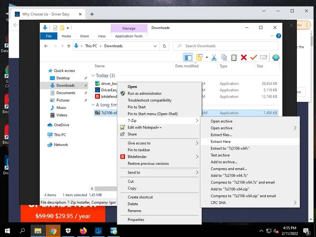Open the File ribbon tab

point(49,36)
